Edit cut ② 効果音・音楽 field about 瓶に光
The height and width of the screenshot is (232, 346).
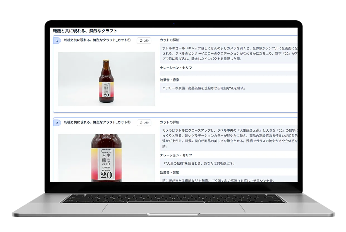point(229,179)
